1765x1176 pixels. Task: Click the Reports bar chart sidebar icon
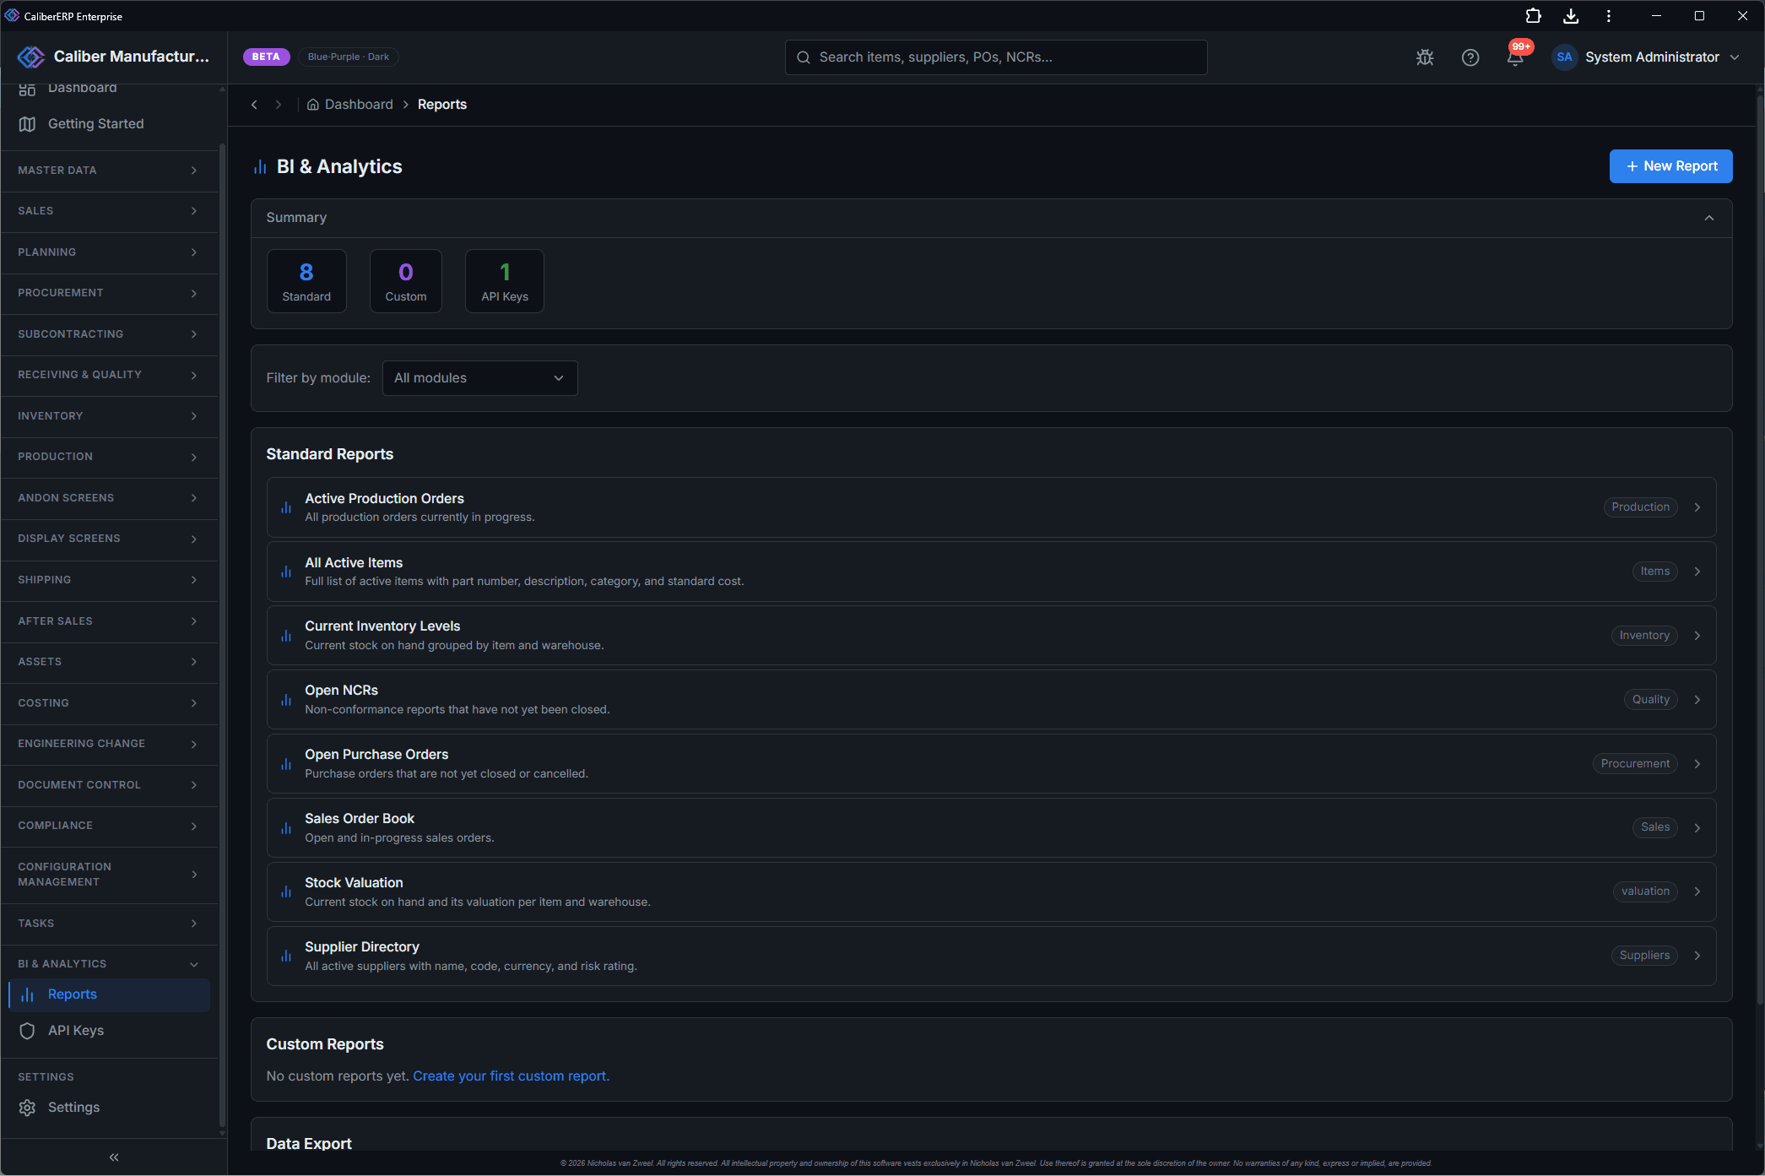[27, 994]
